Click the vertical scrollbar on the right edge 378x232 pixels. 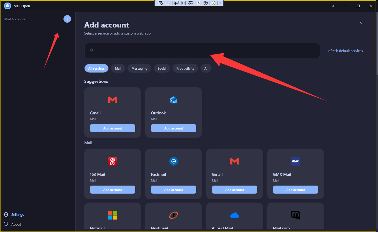point(377,43)
